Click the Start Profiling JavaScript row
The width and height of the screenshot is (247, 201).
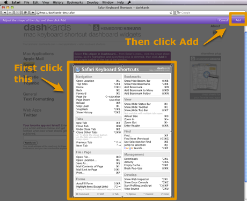pos(147,185)
